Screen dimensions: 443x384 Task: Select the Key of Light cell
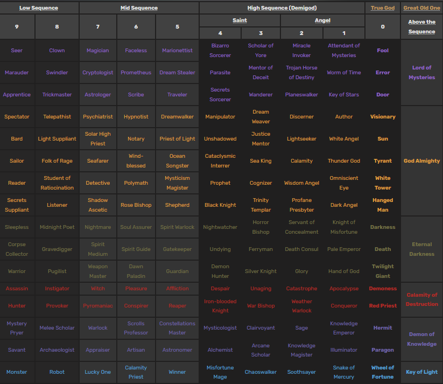(421, 372)
